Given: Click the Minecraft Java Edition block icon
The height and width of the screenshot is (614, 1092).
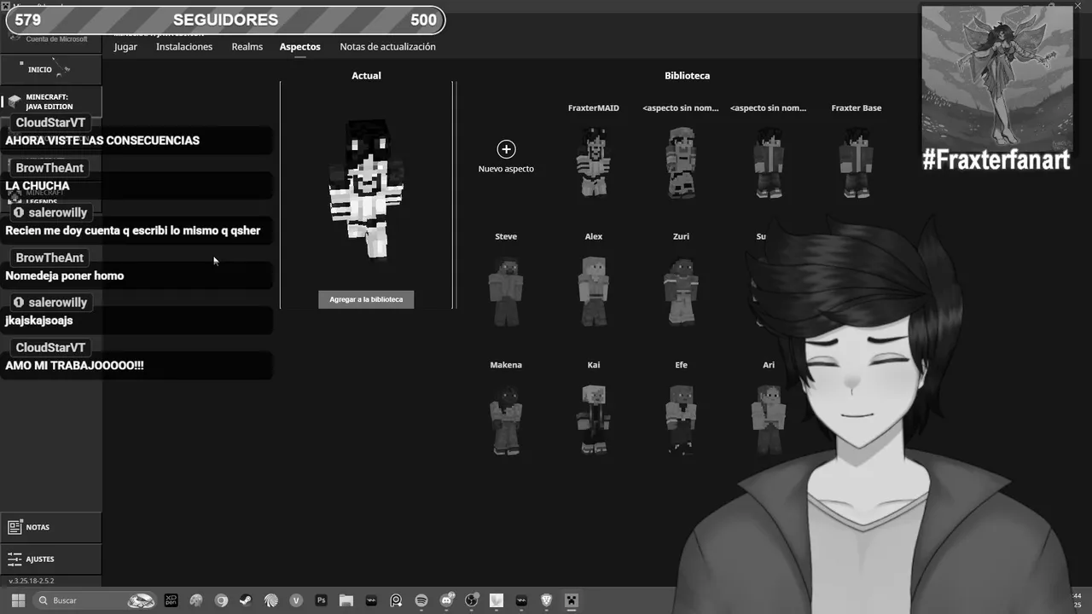Looking at the screenshot, I should [15, 101].
